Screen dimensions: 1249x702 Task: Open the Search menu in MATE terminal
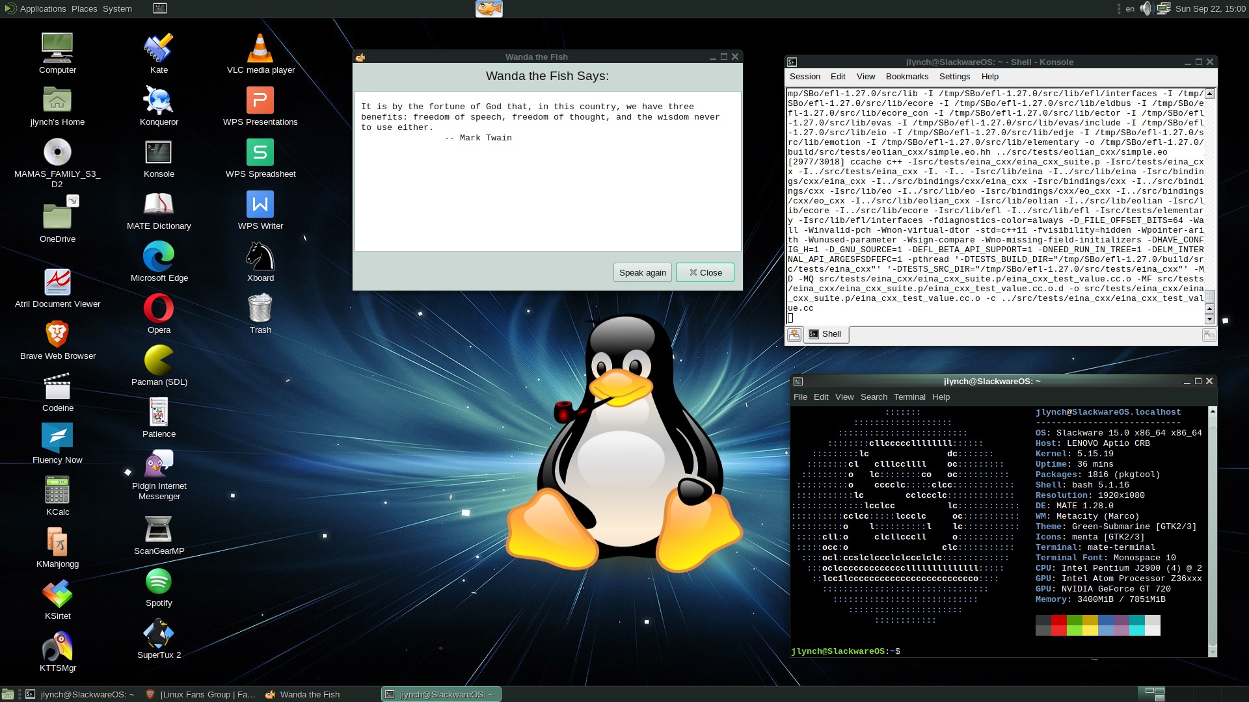(874, 397)
